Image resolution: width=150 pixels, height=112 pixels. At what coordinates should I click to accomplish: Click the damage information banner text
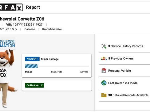(x=7, y=43)
